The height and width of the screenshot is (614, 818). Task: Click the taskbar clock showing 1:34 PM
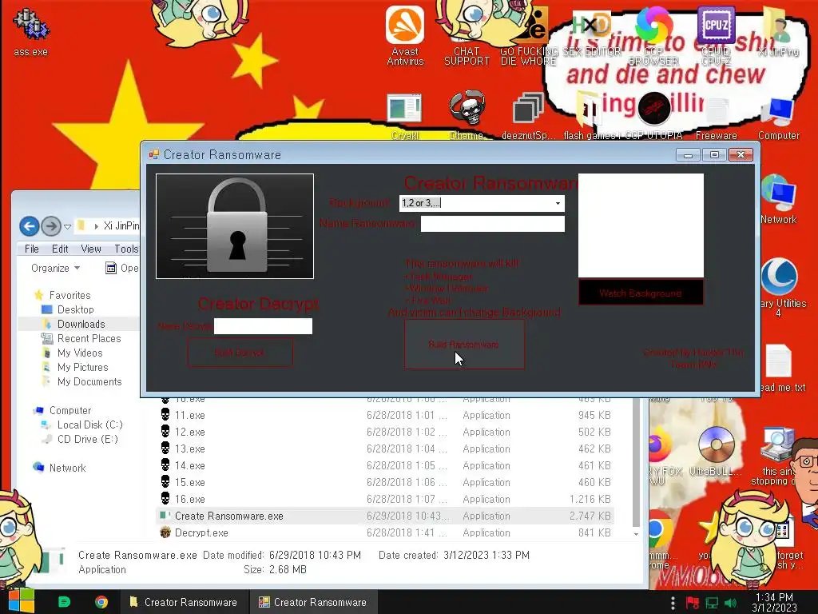[x=774, y=603]
